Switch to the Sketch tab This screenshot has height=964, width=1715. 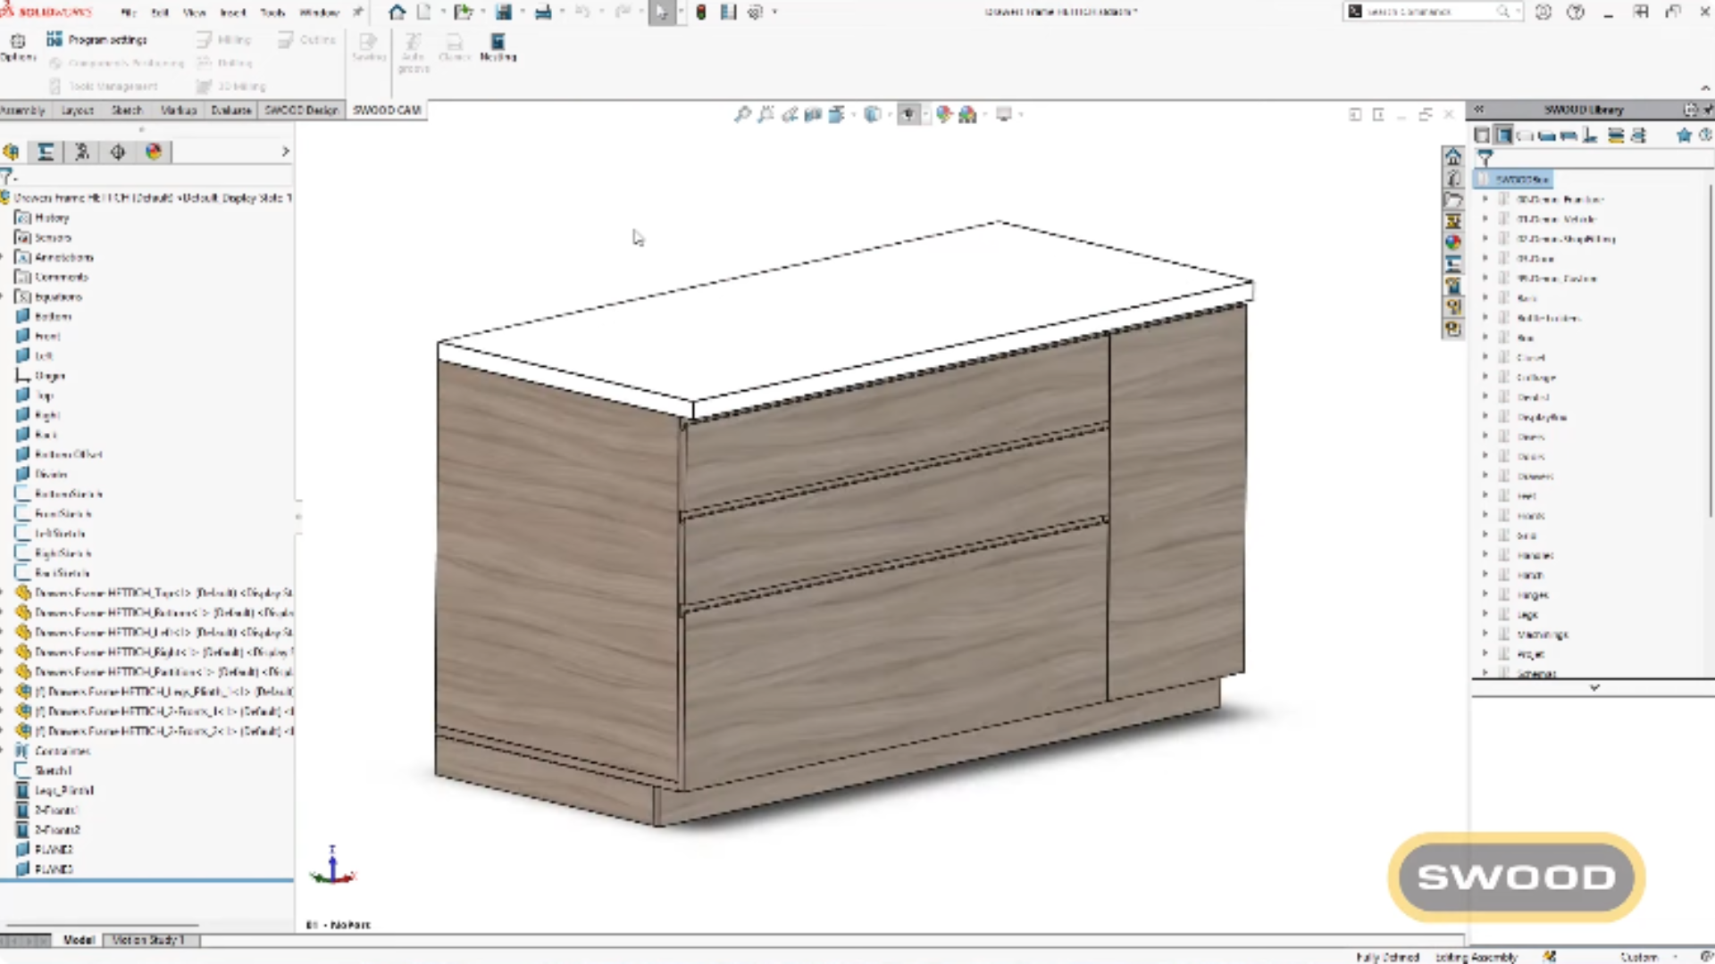tap(126, 110)
